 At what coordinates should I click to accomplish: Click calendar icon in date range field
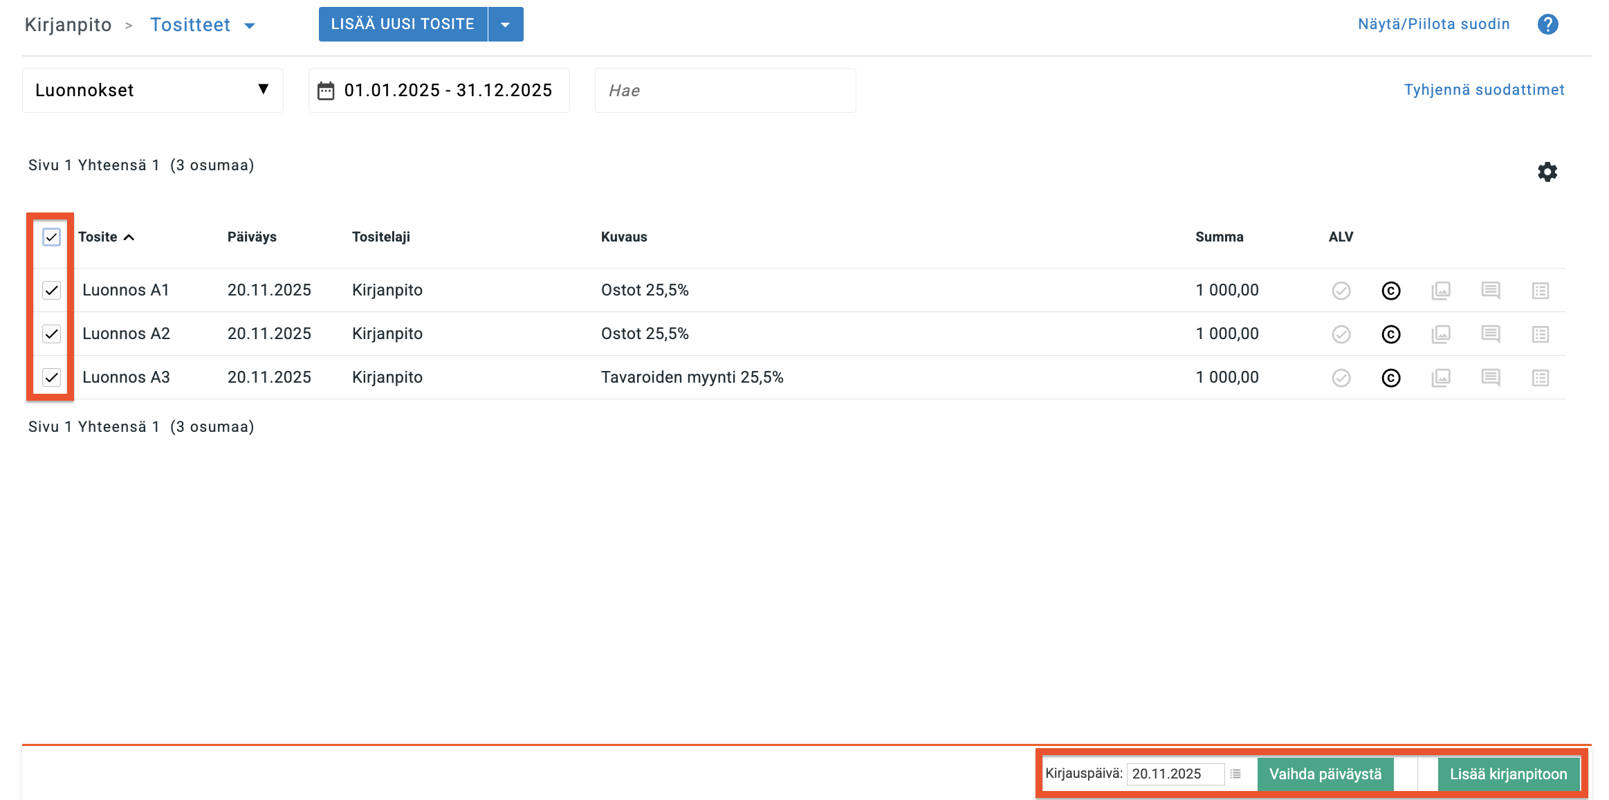pos(326,91)
